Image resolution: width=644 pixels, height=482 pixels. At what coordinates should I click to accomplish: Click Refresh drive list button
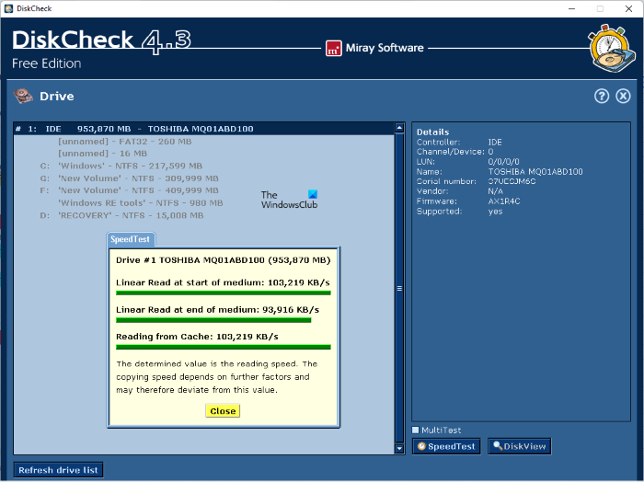[x=58, y=470]
